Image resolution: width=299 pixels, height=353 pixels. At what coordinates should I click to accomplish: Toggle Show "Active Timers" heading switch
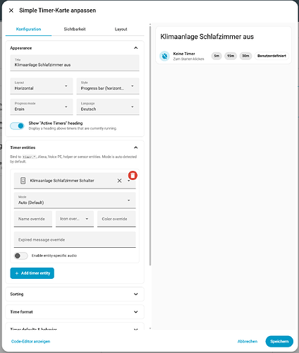pos(17,126)
